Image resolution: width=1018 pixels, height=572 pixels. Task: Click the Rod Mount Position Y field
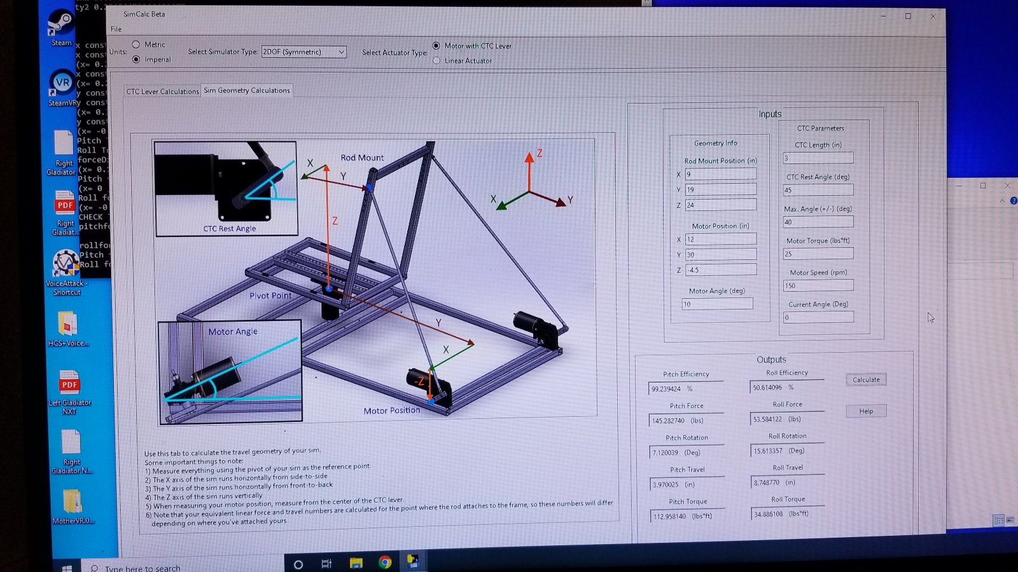click(x=721, y=189)
